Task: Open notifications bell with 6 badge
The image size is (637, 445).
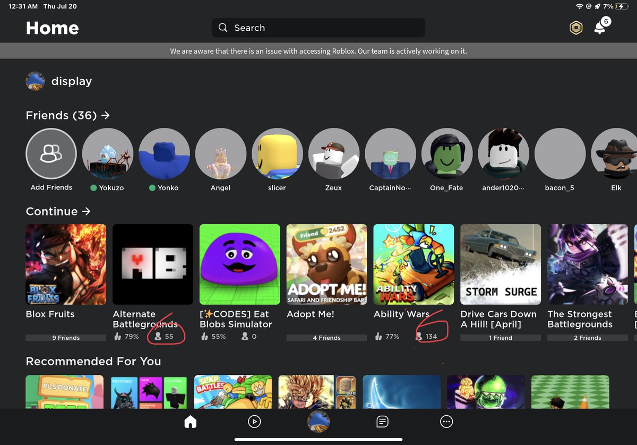Action: coord(601,27)
